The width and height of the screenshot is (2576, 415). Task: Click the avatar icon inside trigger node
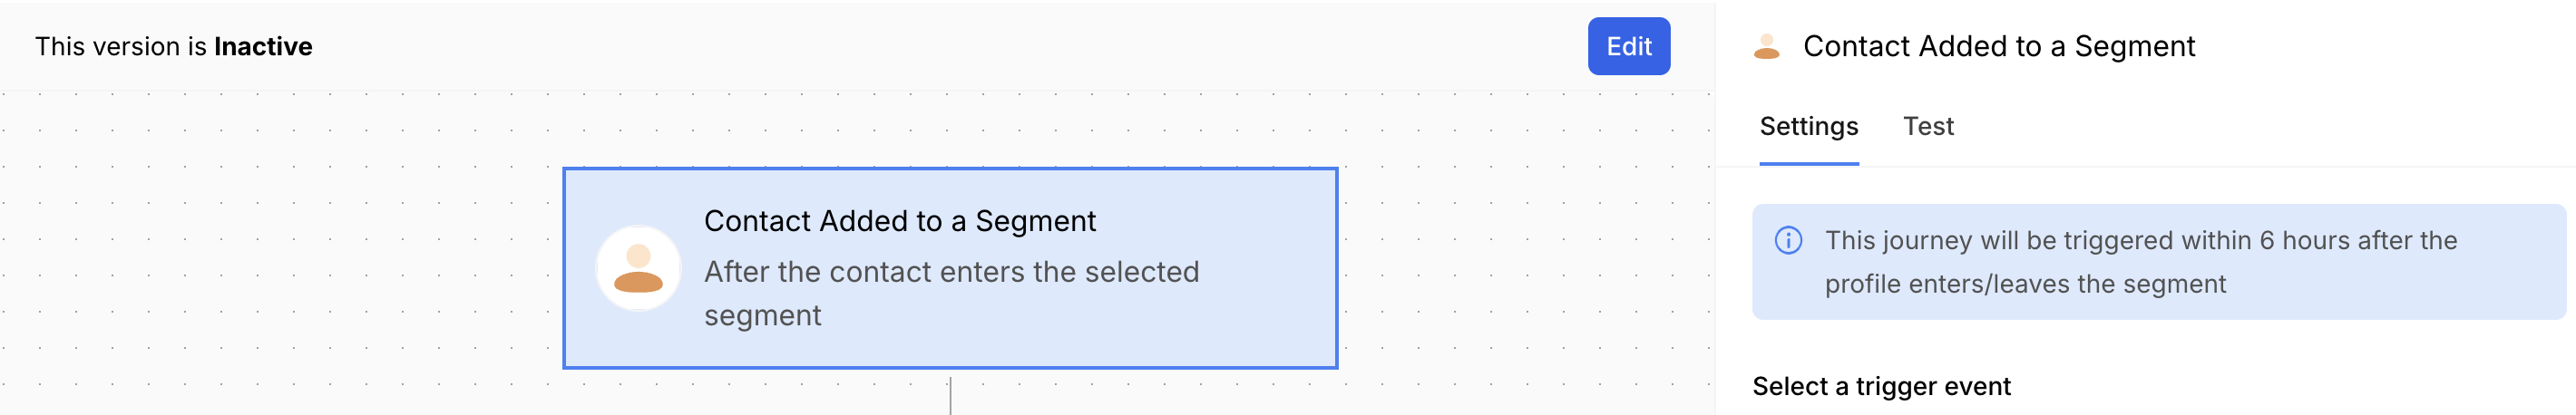(x=638, y=268)
